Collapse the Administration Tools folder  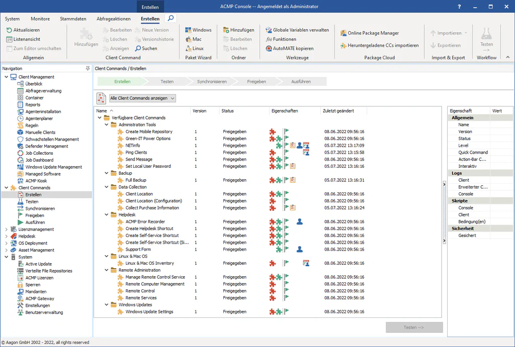coord(107,125)
